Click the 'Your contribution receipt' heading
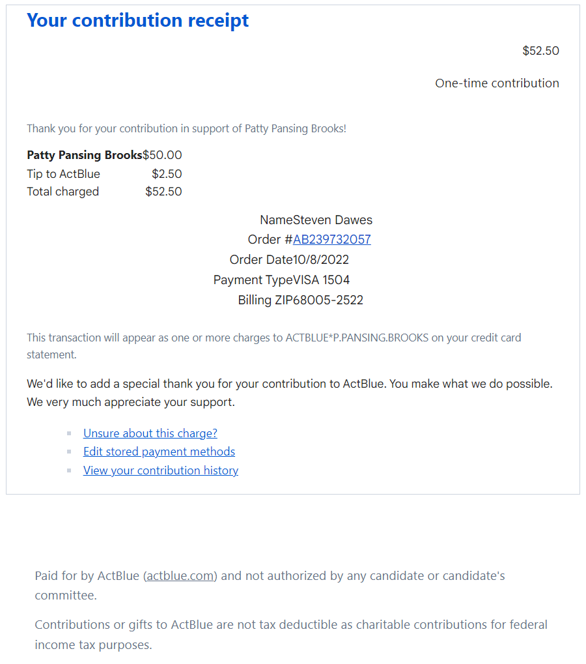586x664 pixels. [138, 20]
